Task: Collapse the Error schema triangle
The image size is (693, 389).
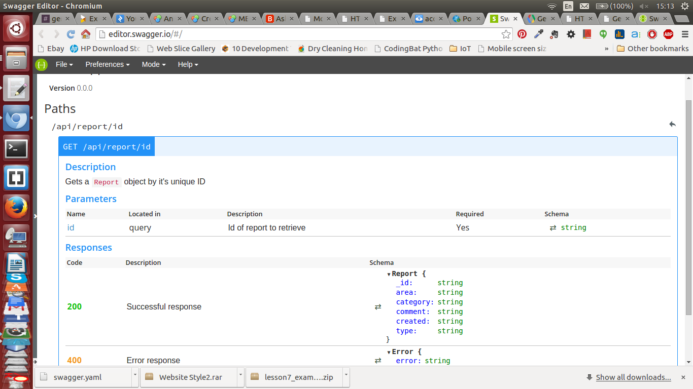Action: pyautogui.click(x=389, y=352)
